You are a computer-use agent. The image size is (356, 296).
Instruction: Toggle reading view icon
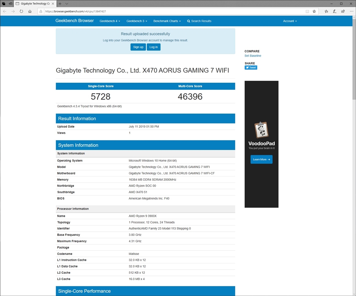pyautogui.click(x=307, y=11)
